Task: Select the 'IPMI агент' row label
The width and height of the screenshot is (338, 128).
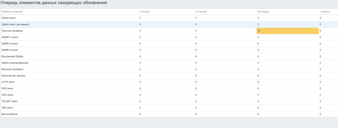Action: pyautogui.click(x=8, y=89)
